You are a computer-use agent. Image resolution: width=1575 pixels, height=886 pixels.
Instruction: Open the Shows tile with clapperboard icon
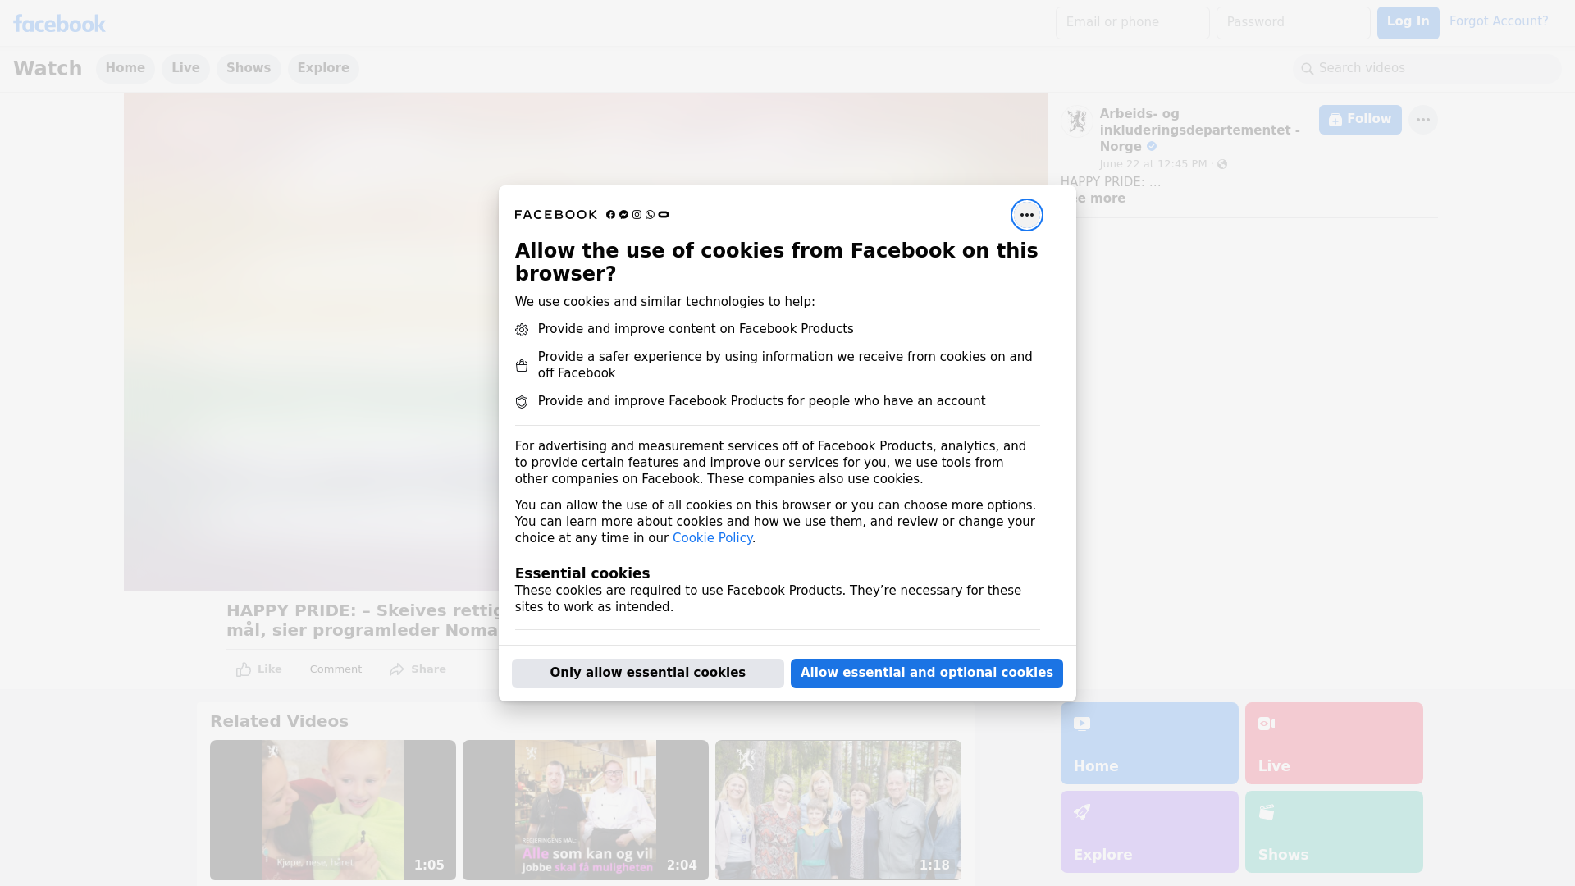point(1333,831)
